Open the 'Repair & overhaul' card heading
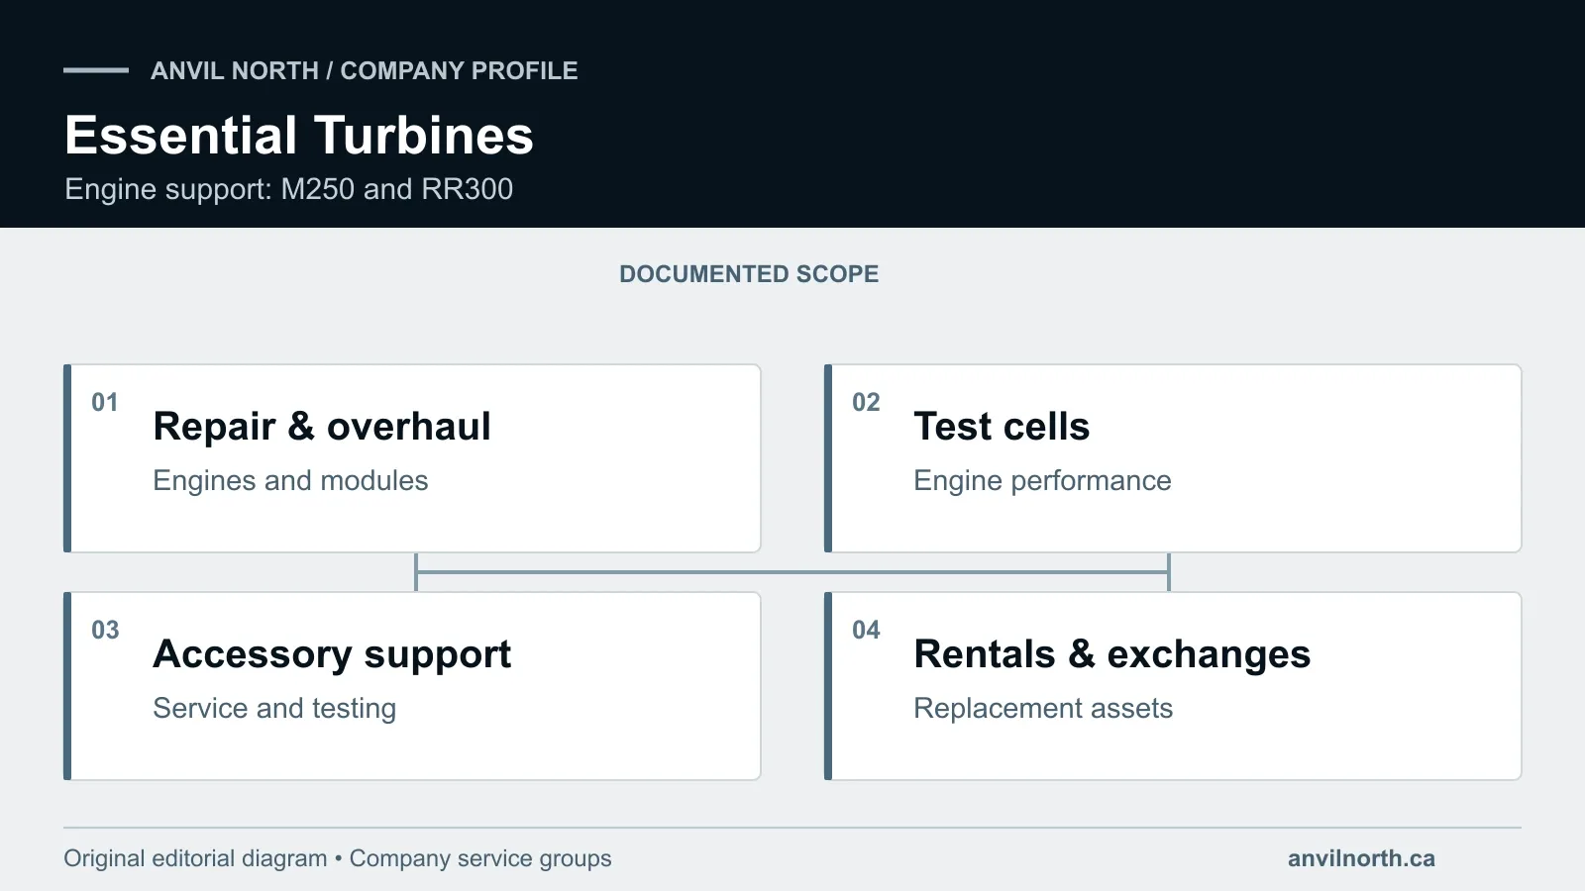Viewport: 1585px width, 891px height. (x=322, y=427)
